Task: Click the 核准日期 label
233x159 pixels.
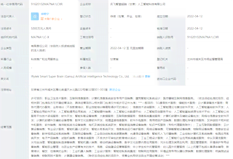Action: (162, 28)
